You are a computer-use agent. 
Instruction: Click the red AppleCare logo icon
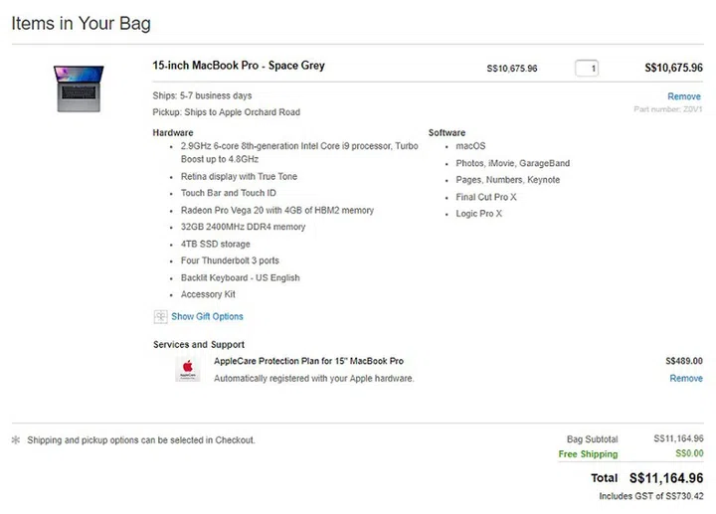(186, 370)
